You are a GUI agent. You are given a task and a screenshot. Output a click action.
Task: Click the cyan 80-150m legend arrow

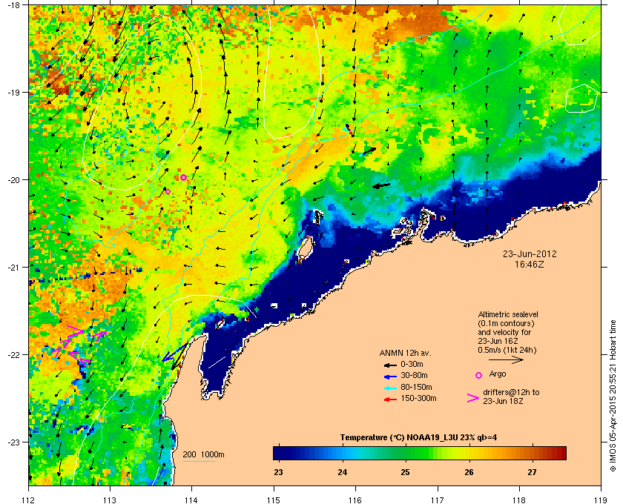click(391, 388)
